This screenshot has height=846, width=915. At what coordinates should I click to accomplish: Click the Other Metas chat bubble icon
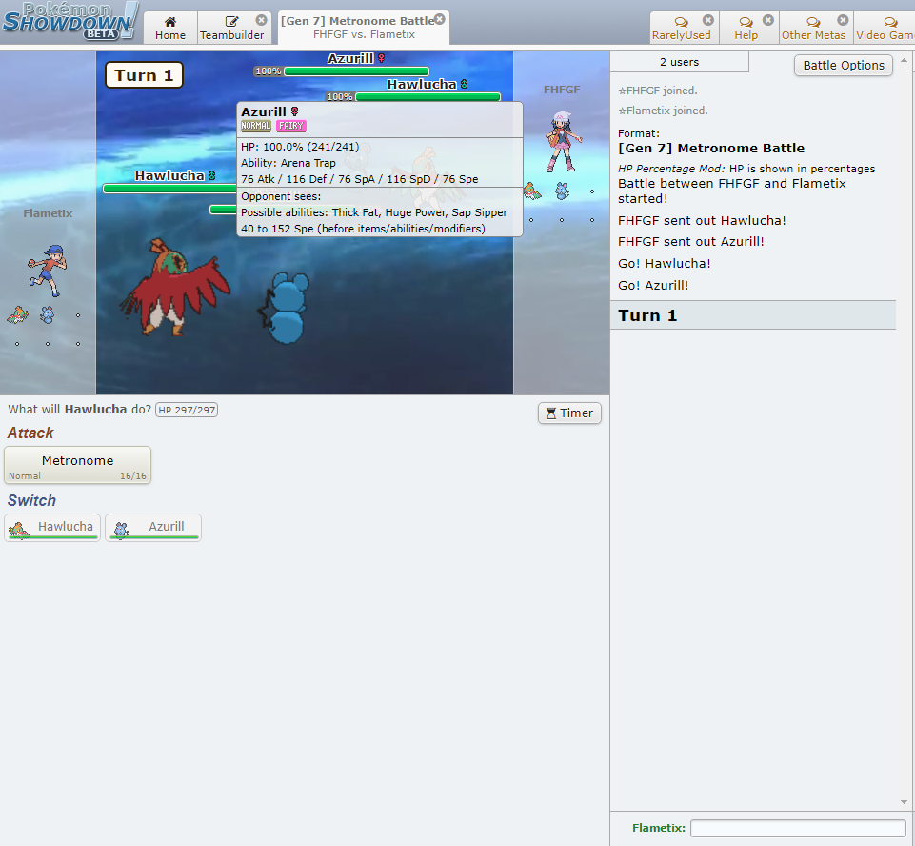pyautogui.click(x=813, y=22)
